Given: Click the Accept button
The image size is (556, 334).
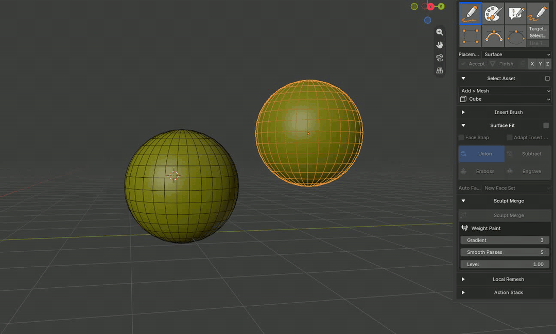Looking at the screenshot, I should pos(473,64).
